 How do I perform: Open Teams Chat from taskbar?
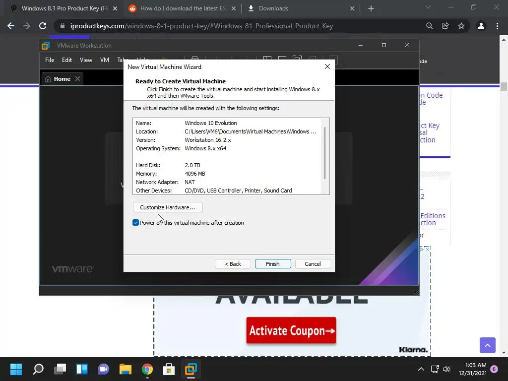103,369
